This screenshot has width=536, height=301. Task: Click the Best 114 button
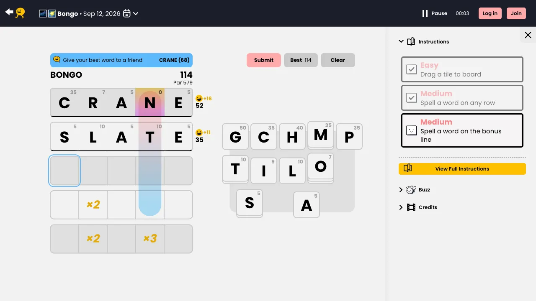pos(301,60)
